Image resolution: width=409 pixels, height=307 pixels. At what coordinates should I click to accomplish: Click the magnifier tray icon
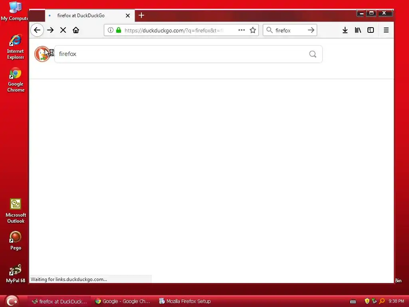click(382, 301)
